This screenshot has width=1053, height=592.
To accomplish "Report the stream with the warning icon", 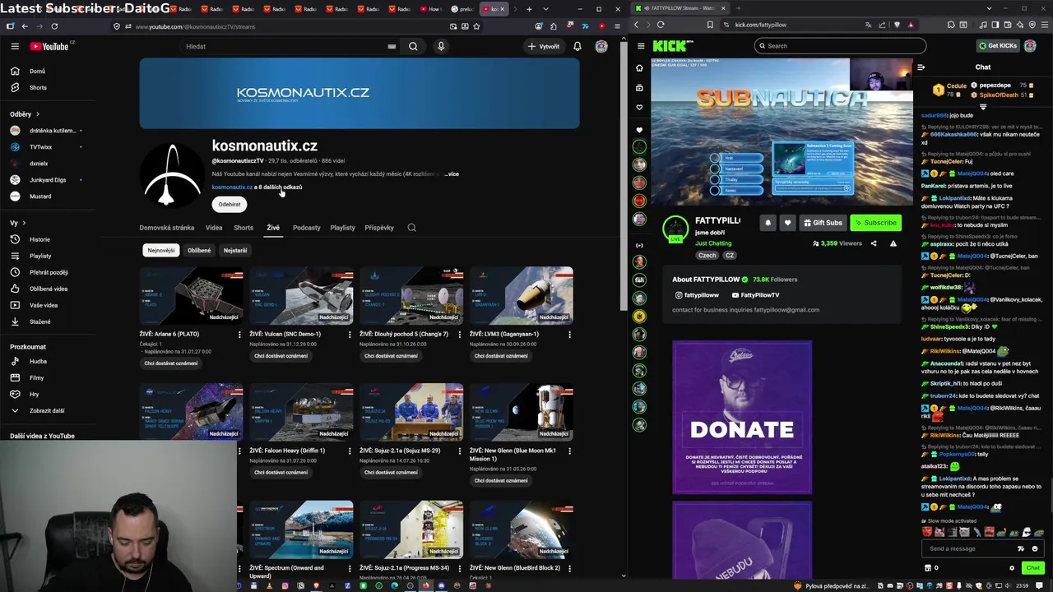I will [x=893, y=243].
